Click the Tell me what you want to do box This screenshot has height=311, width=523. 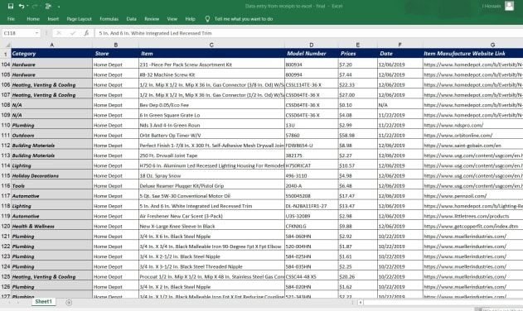coord(244,19)
